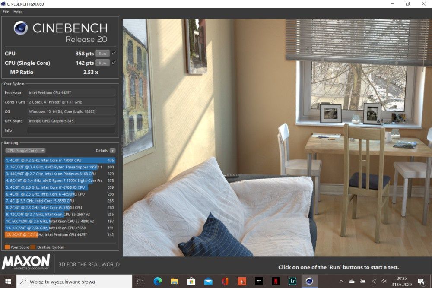The height and width of the screenshot is (288, 432).
Task: Open Task View from the taskbar
Action: [x=140, y=281]
